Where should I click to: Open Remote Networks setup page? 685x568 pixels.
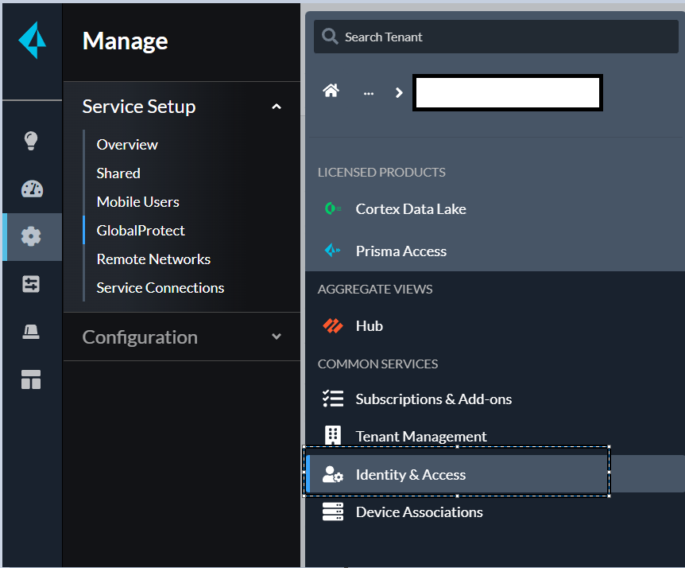pos(153,259)
